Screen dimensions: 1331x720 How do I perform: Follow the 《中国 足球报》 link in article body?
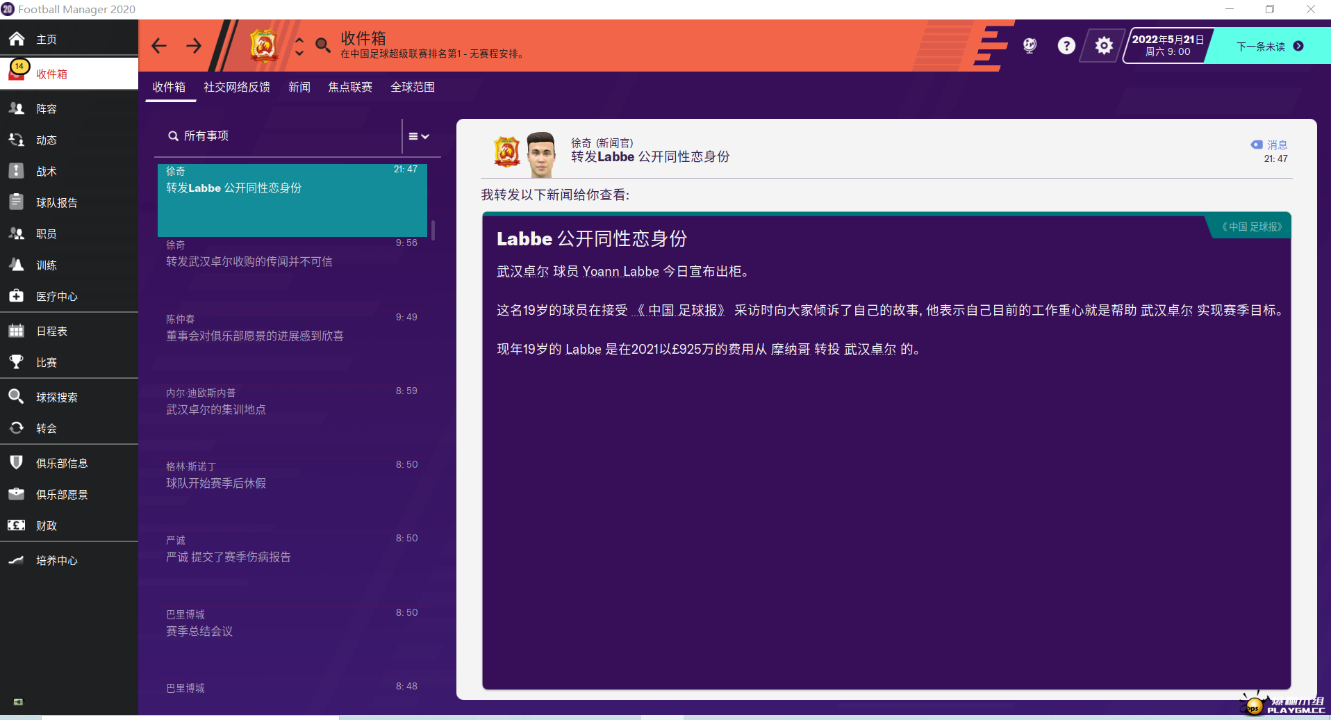click(x=680, y=310)
